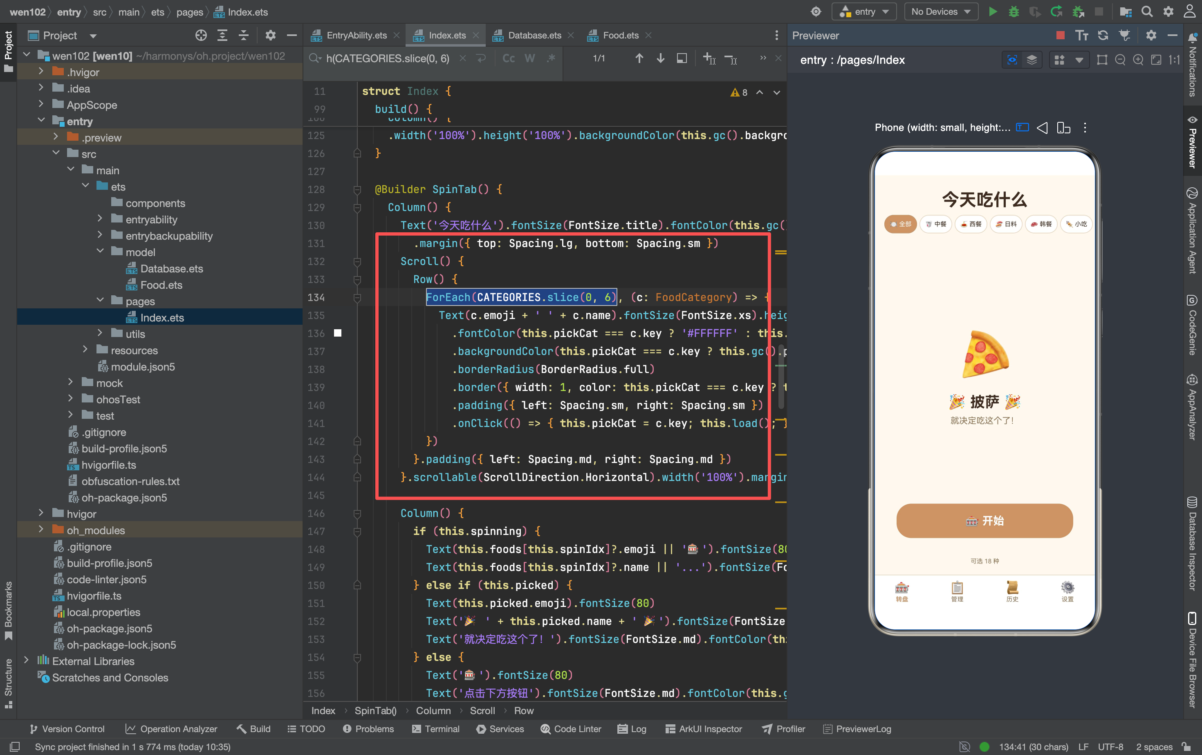Toggle Regex option in search bar

(551, 58)
